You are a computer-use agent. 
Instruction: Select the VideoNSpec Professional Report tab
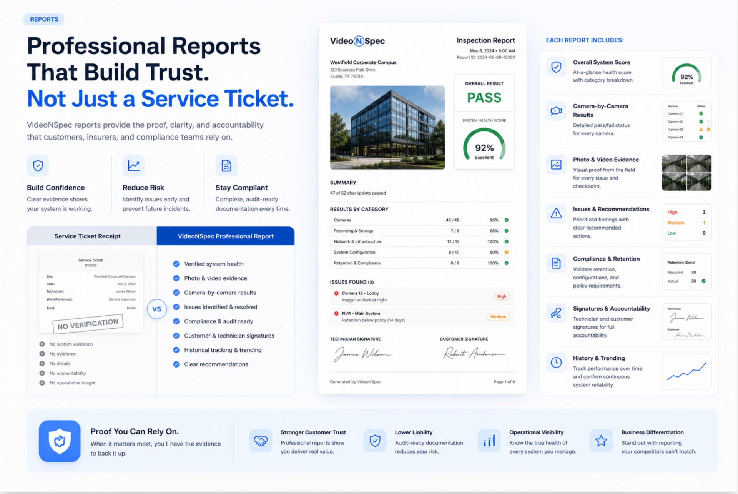pyautogui.click(x=226, y=236)
